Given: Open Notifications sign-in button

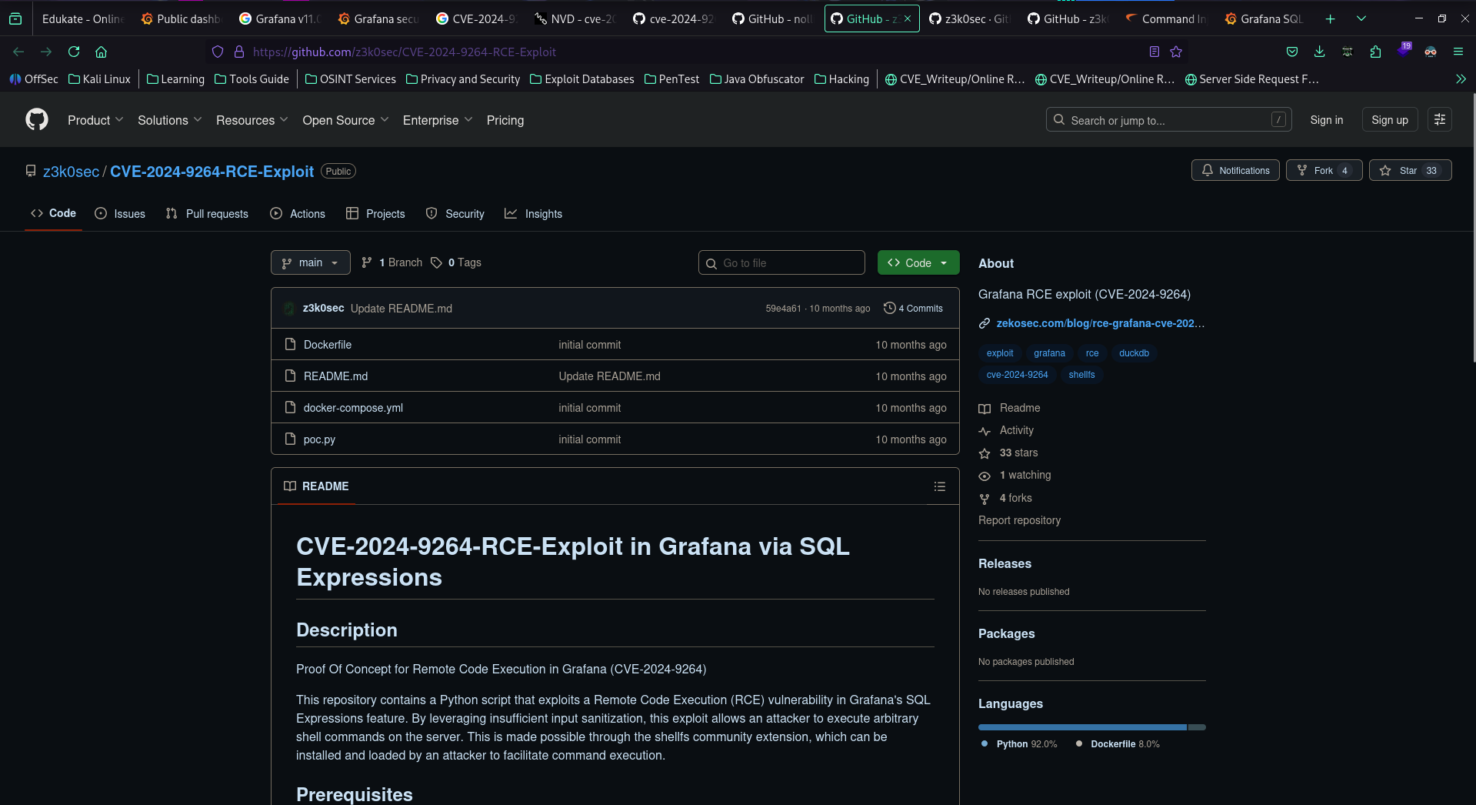Looking at the screenshot, I should point(1235,171).
